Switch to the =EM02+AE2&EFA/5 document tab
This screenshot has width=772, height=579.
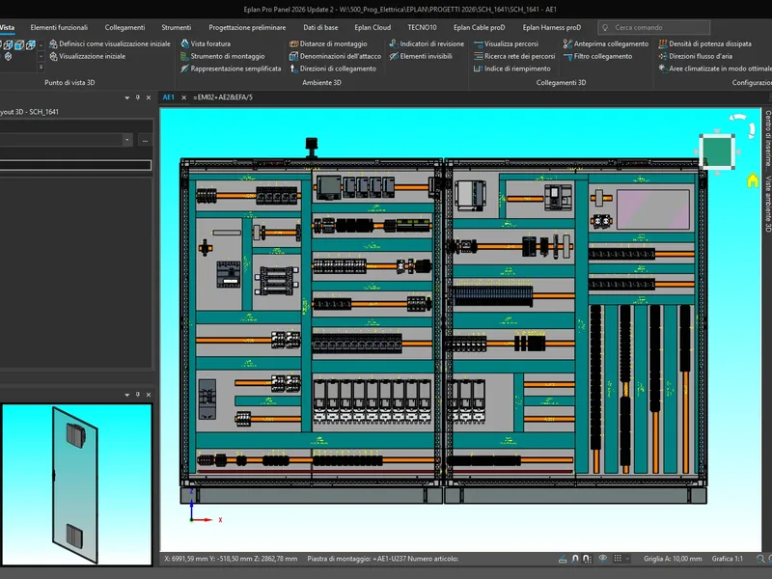pyautogui.click(x=223, y=97)
